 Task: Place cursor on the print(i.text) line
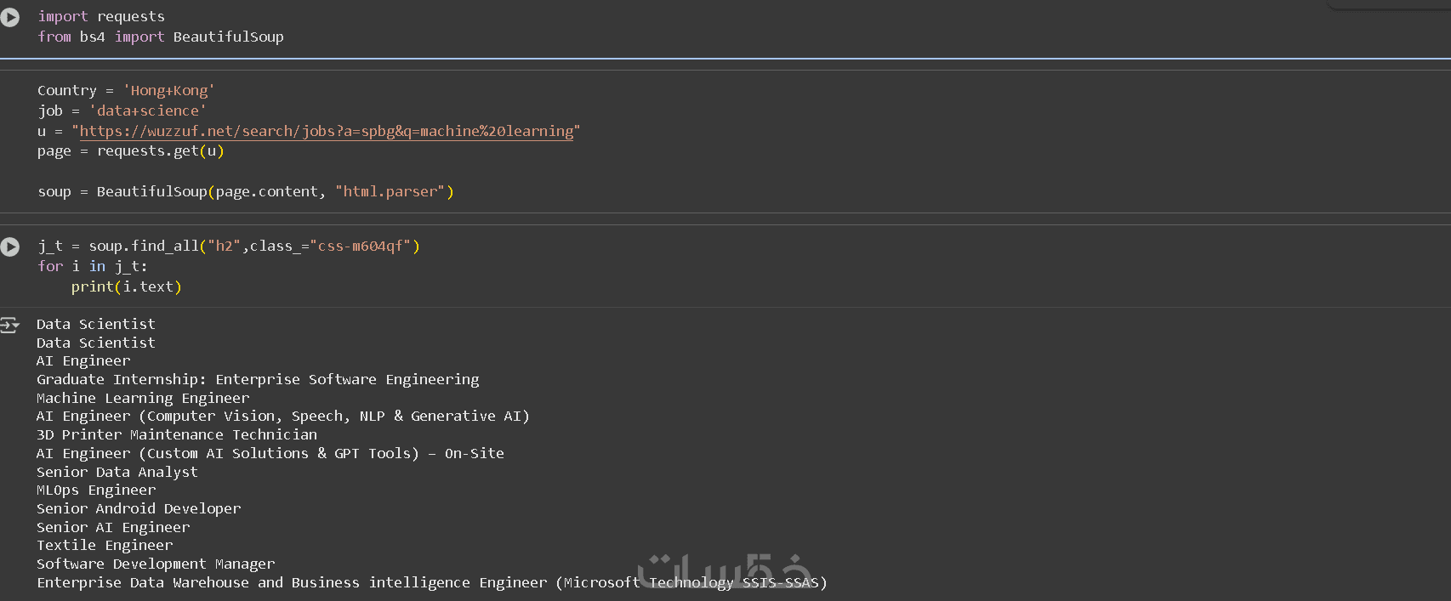pos(126,286)
